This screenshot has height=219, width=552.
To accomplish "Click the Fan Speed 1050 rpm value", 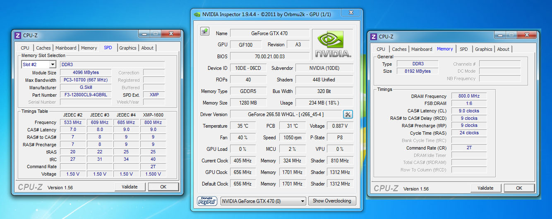I will pyautogui.click(x=292, y=138).
